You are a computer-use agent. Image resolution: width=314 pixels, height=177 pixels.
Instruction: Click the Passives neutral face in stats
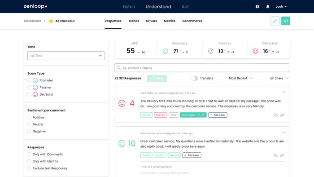(x=211, y=51)
